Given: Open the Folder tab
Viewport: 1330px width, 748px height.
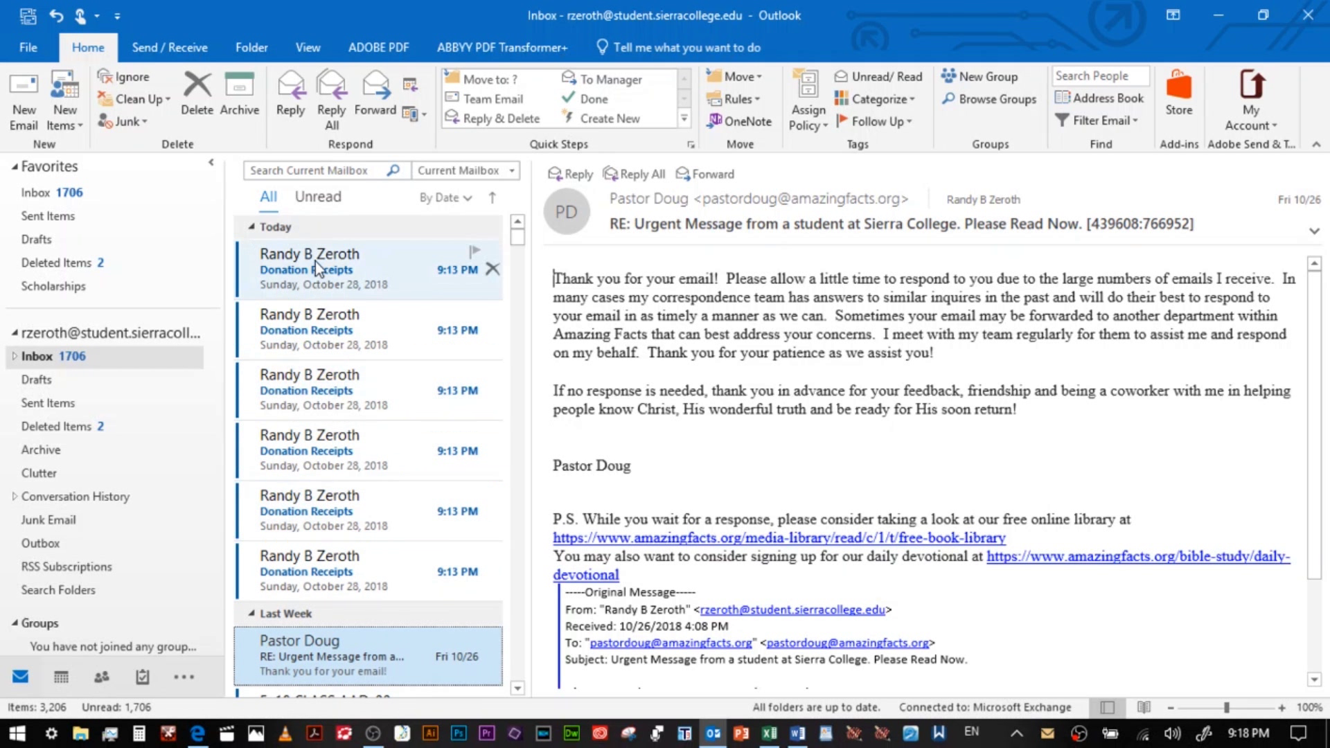Looking at the screenshot, I should coord(251,47).
